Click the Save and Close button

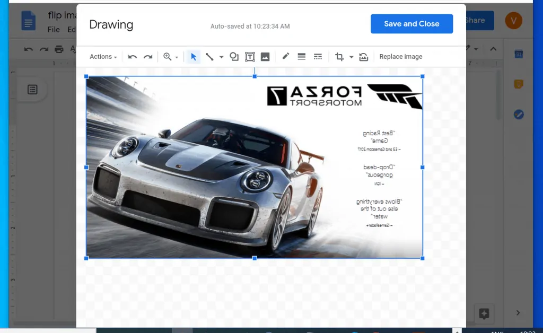point(411,24)
